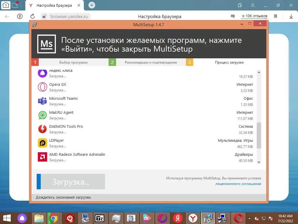Click the scroll down arrow in program list
The width and height of the screenshot is (298, 224).
pyautogui.click(x=259, y=162)
